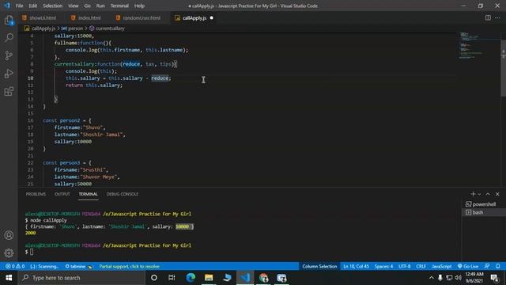Open notifications bell in status bar
506x285 pixels.
[497, 266]
